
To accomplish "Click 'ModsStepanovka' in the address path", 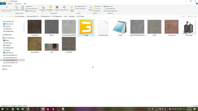I will point(45,16).
